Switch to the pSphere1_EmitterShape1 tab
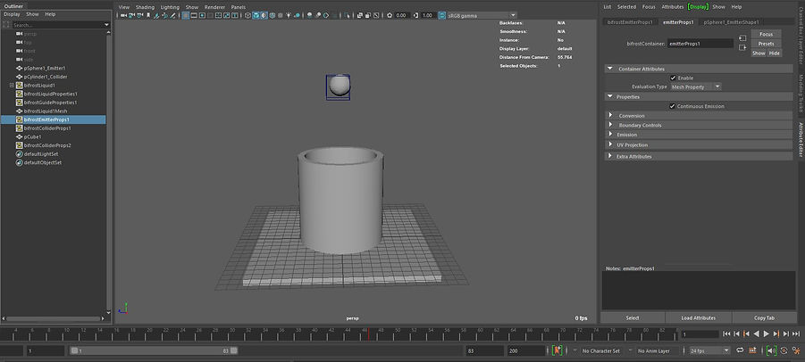 731,22
